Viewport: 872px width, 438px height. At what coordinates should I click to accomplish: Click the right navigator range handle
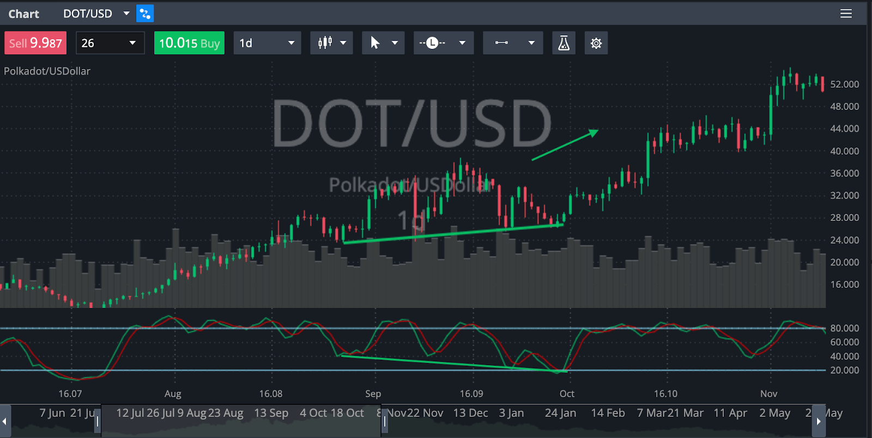pyautogui.click(x=384, y=421)
